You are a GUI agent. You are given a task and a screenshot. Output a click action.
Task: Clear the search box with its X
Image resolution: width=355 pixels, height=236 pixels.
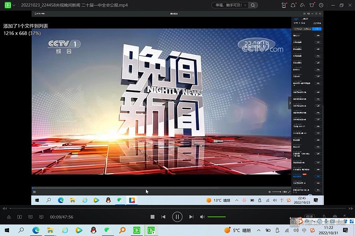coord(245,5)
